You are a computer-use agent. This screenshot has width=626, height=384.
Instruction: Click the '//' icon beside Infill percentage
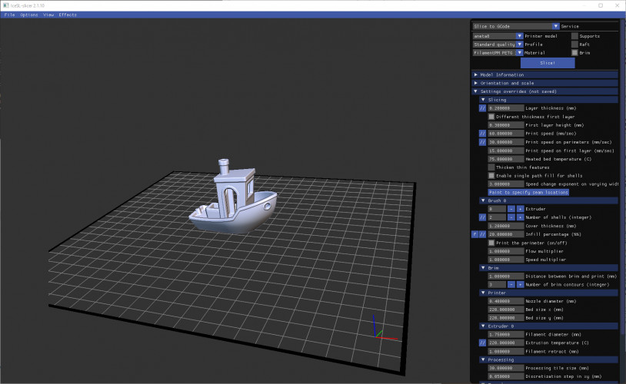(x=482, y=234)
